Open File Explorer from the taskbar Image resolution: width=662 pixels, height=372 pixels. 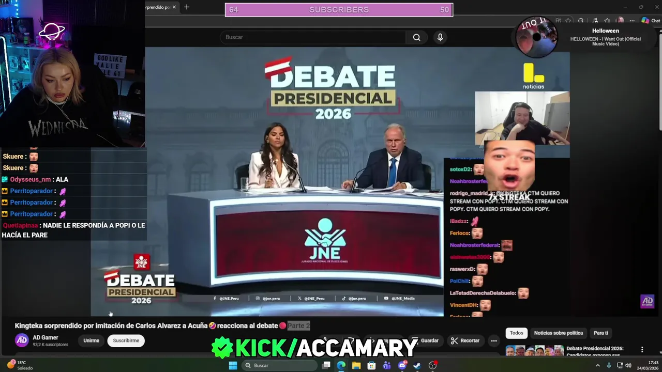pyautogui.click(x=356, y=365)
